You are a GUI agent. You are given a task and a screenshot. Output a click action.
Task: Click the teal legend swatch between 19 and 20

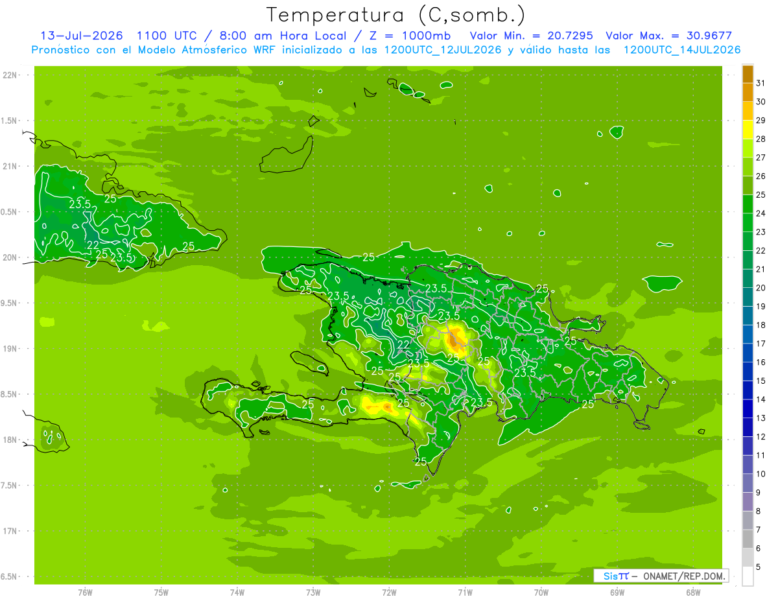748,298
